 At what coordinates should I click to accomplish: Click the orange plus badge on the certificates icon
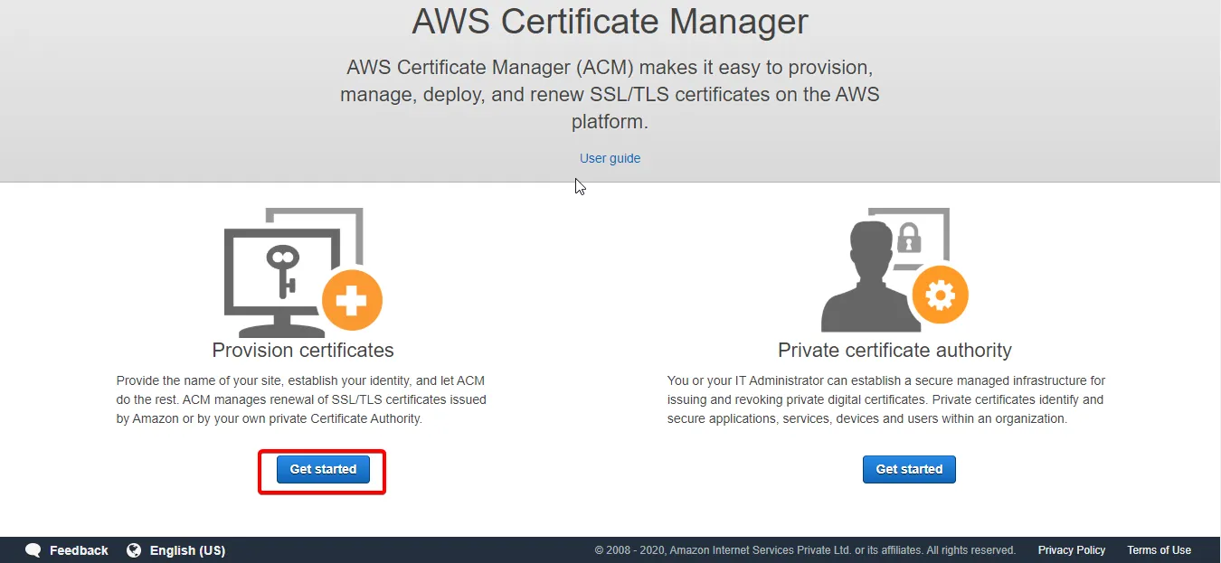(352, 298)
